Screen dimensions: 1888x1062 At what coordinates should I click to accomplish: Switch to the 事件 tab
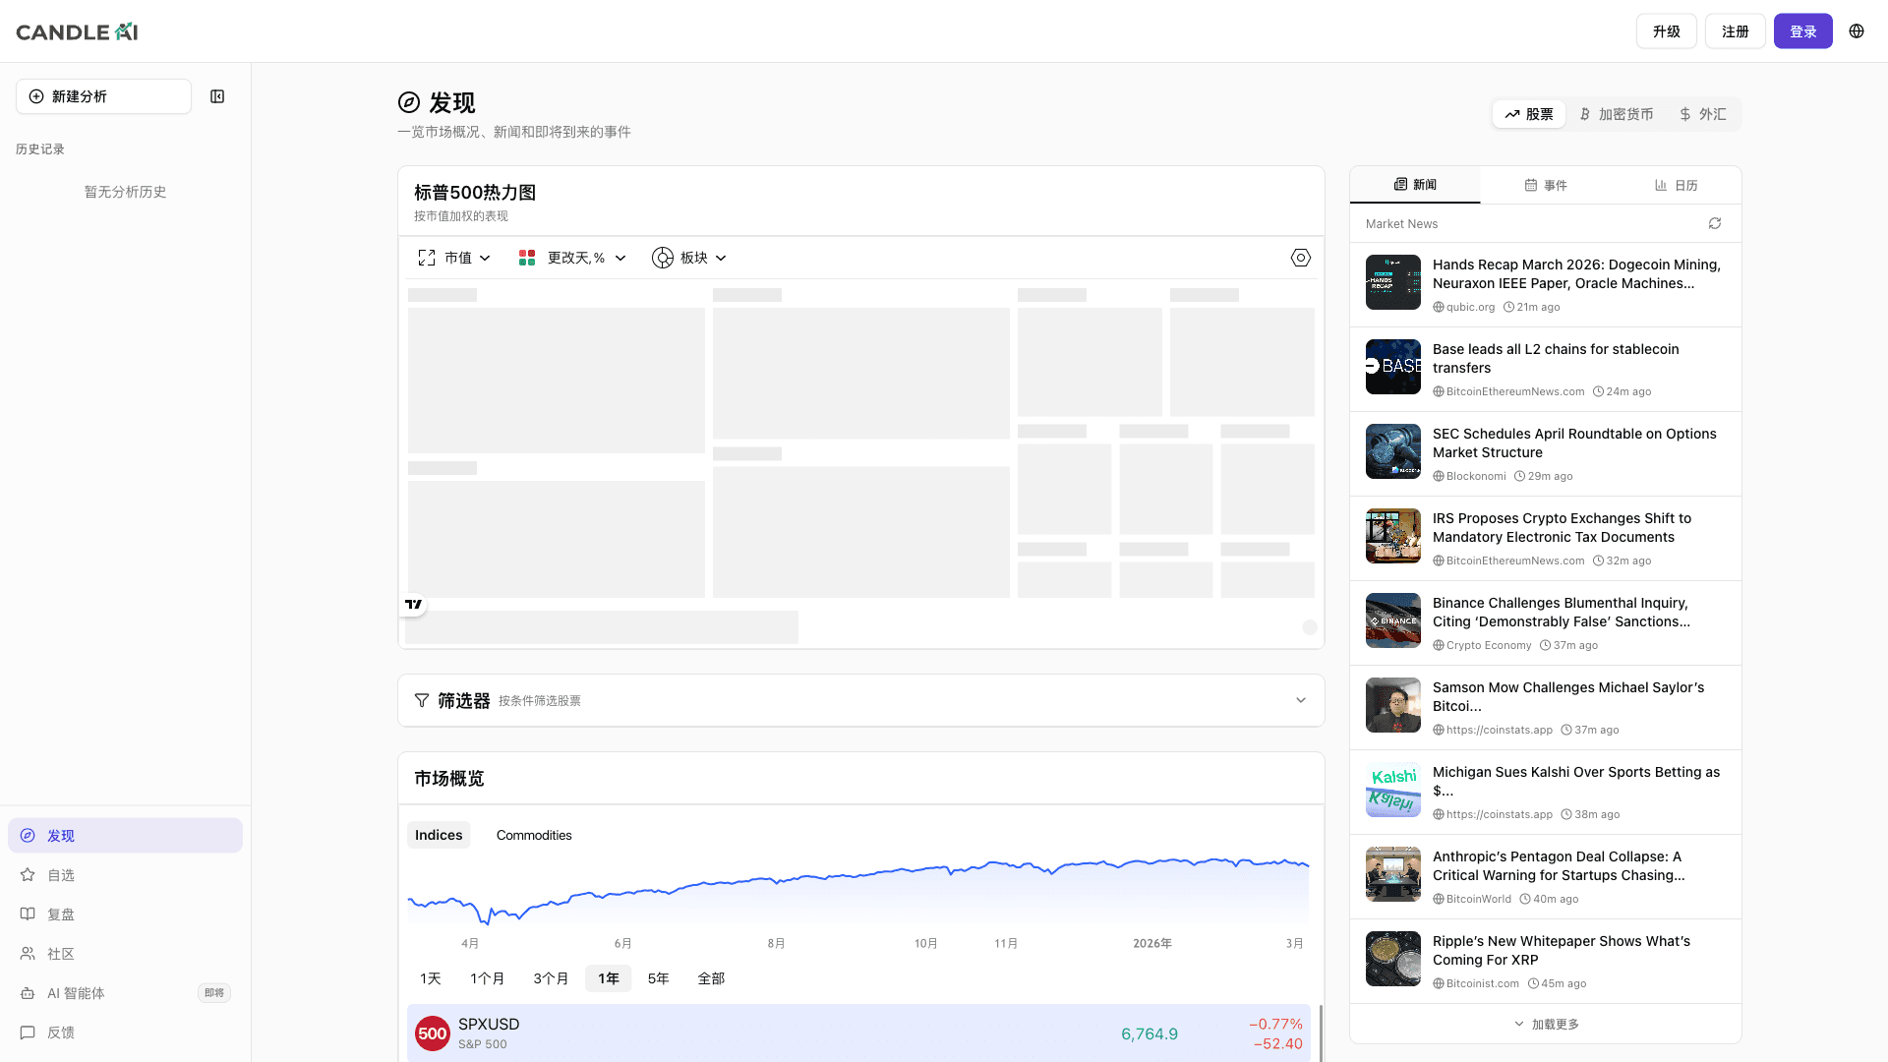click(x=1545, y=185)
